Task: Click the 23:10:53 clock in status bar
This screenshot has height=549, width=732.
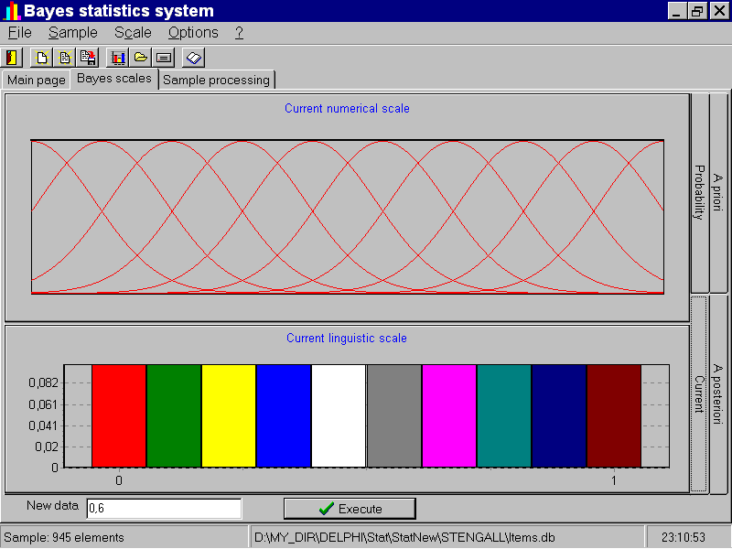Action: tap(684, 537)
